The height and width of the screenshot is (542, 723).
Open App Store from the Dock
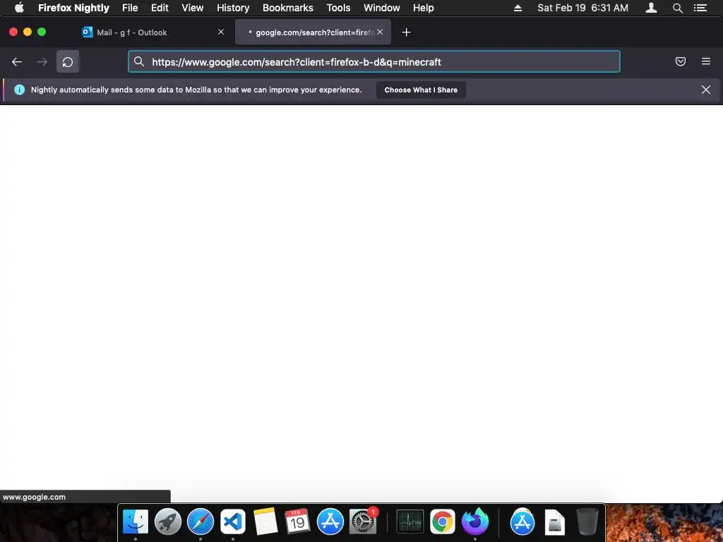pyautogui.click(x=330, y=522)
